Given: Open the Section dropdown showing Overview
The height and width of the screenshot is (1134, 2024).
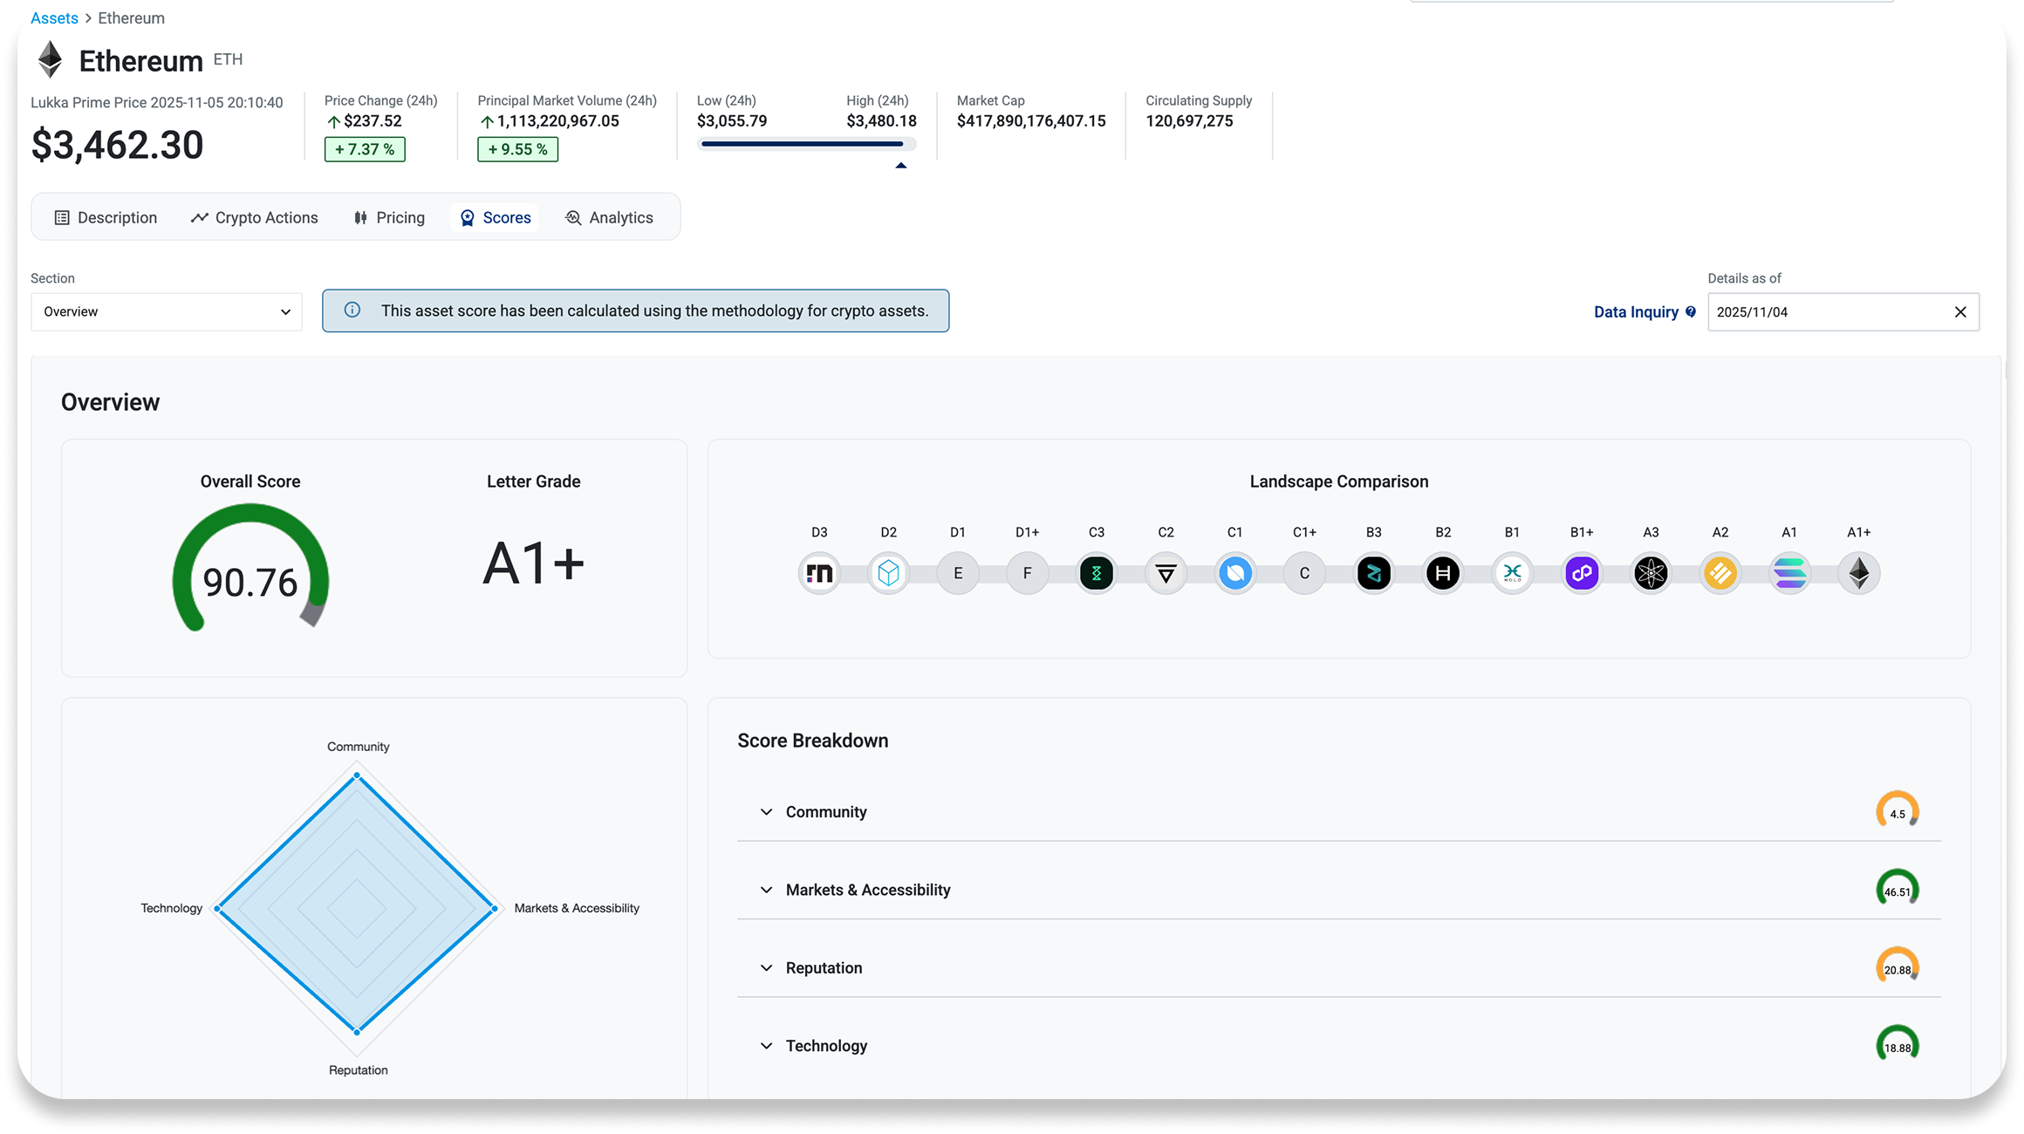Looking at the screenshot, I should (x=167, y=311).
